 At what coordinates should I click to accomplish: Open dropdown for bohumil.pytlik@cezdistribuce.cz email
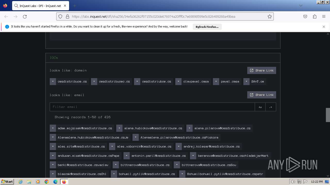coord(114,174)
